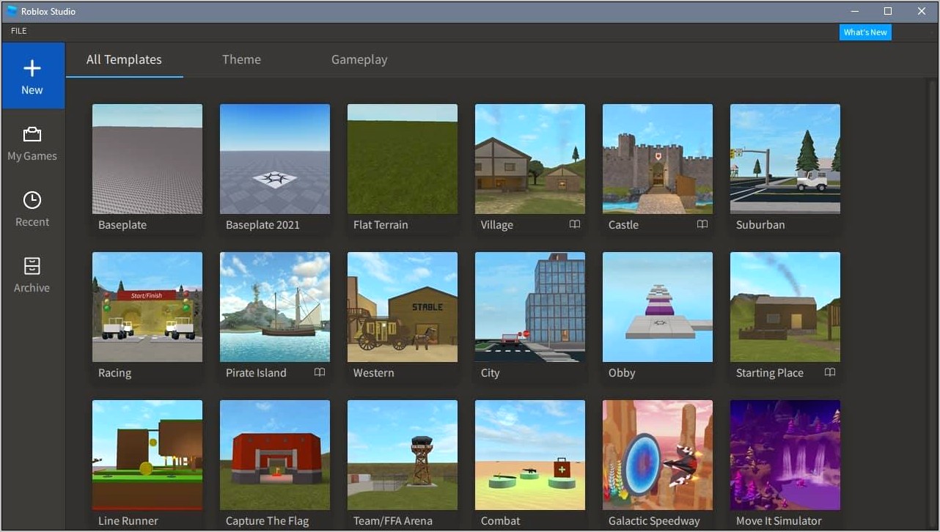Select the City template thumbnail

tap(530, 307)
